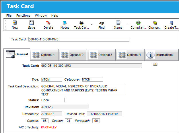179x133 pixels.
Task: Click the A/C Effectivity: label
Action: point(29,127)
